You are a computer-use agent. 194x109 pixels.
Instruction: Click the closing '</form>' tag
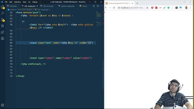tap(20, 76)
